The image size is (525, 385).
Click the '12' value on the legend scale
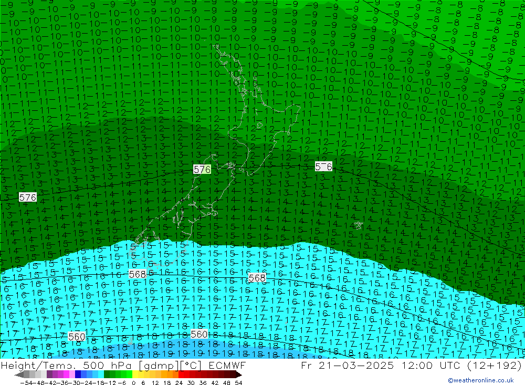155,383
